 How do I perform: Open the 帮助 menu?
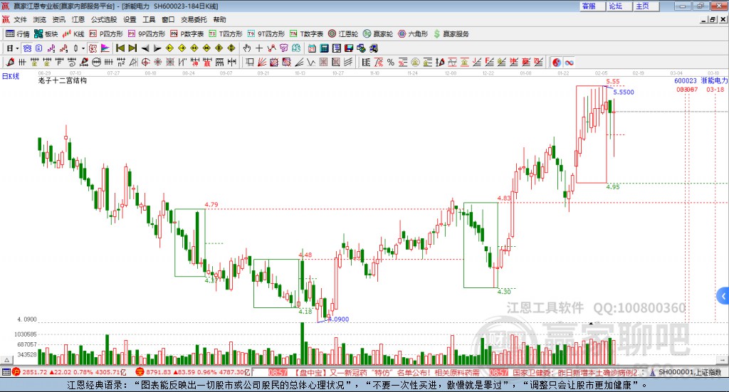219,19
